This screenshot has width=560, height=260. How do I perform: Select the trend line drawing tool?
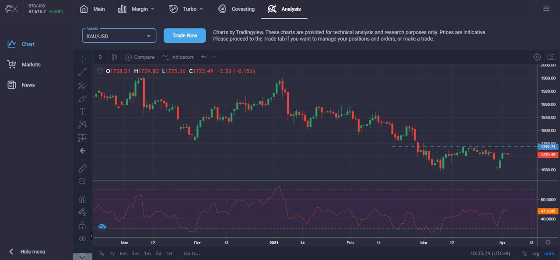[x=82, y=73]
